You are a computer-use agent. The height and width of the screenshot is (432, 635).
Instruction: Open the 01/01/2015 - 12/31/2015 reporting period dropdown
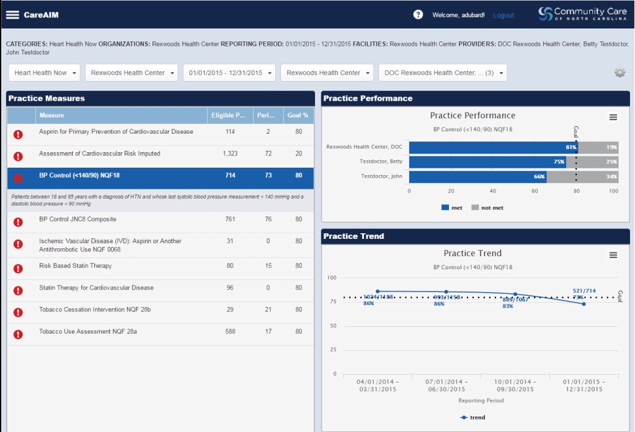[229, 73]
